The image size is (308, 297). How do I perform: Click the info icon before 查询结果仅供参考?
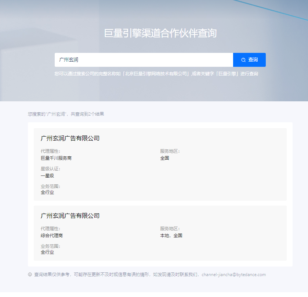tap(30, 274)
